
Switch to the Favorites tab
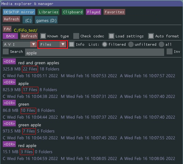114,12
